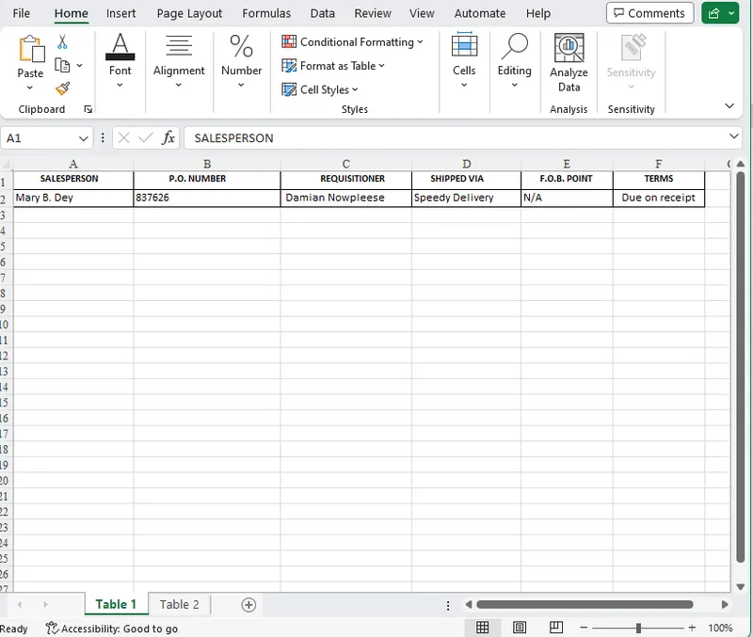Go to the previous sheet arrow
This screenshot has height=637, width=753.
coord(20,604)
